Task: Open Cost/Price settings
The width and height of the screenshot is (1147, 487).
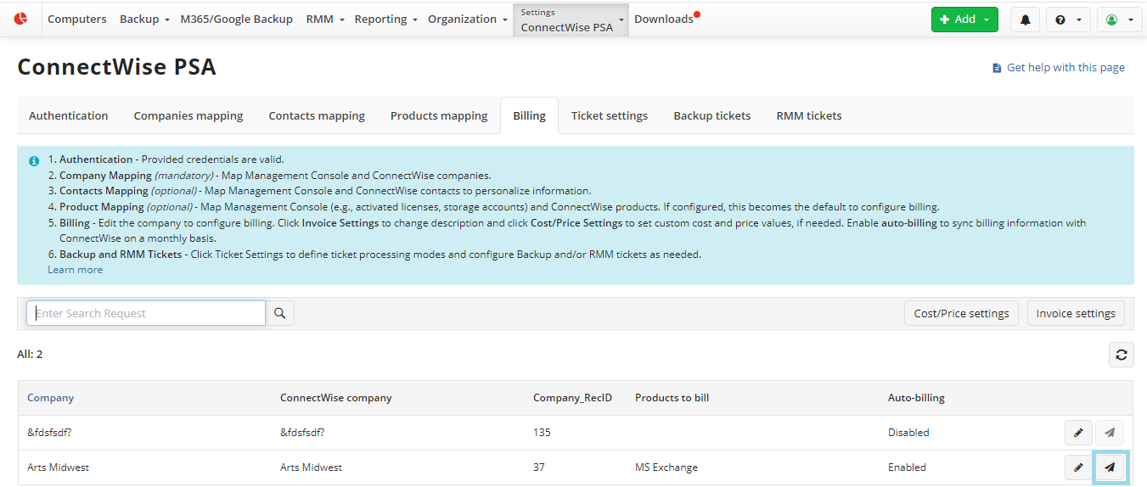Action: point(961,313)
